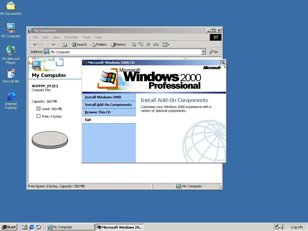The image size is (308, 231).
Task: Click the Go button
Action: (x=214, y=52)
